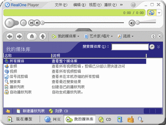This screenshot has height=125, width=166.
Task: Close the media browser panel X
Action: (160, 36)
